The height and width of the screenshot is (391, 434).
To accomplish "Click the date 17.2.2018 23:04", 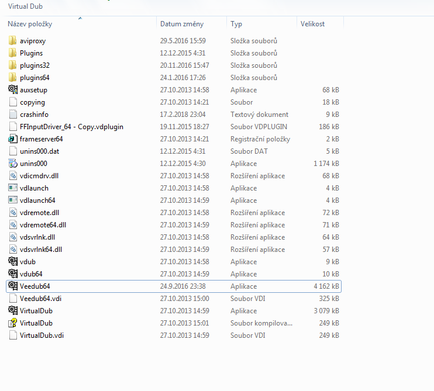I will 182,115.
